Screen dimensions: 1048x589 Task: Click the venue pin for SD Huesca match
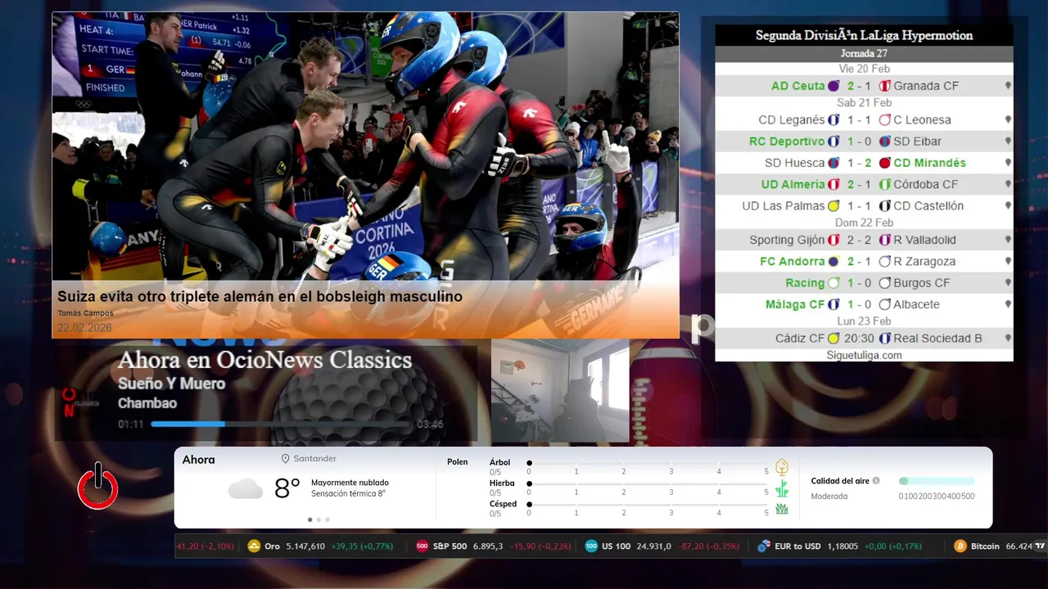click(x=1008, y=163)
